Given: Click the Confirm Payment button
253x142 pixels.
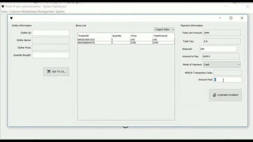Looking at the screenshot, I should click(x=225, y=95).
